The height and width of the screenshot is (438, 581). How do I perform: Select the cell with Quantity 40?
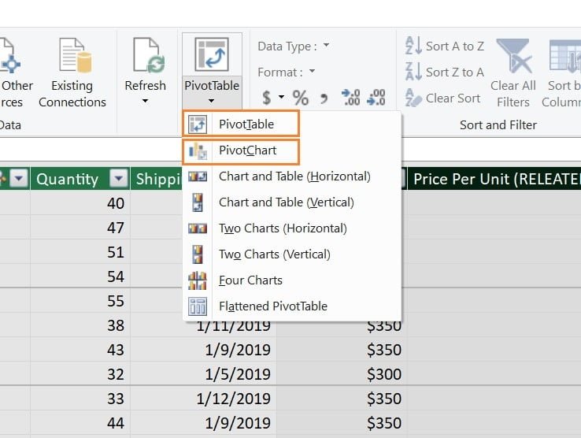[79, 202]
